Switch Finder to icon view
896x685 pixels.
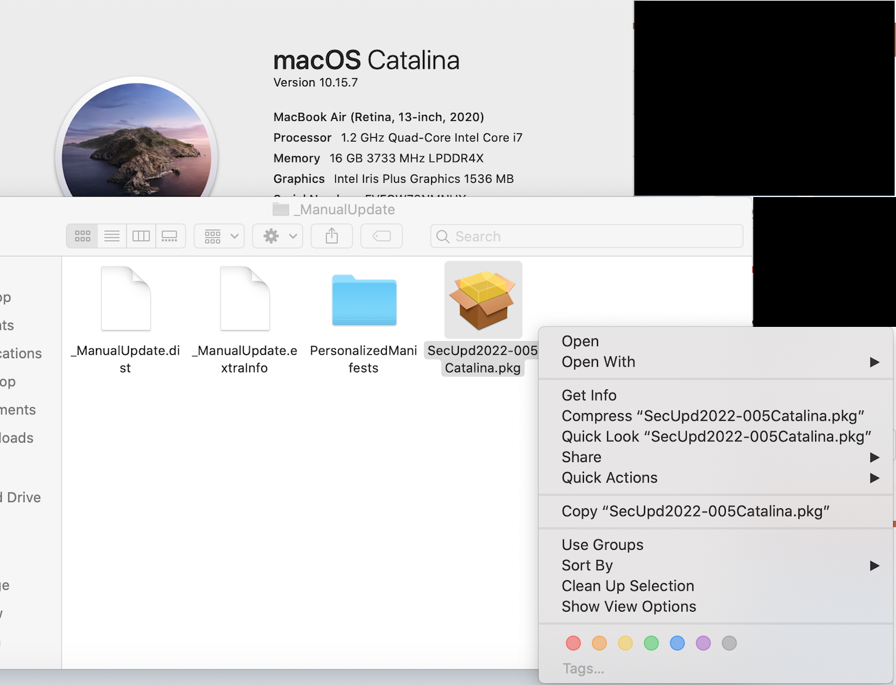(x=82, y=236)
